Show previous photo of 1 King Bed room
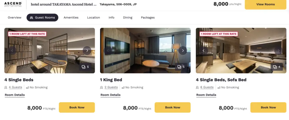 point(108,51)
